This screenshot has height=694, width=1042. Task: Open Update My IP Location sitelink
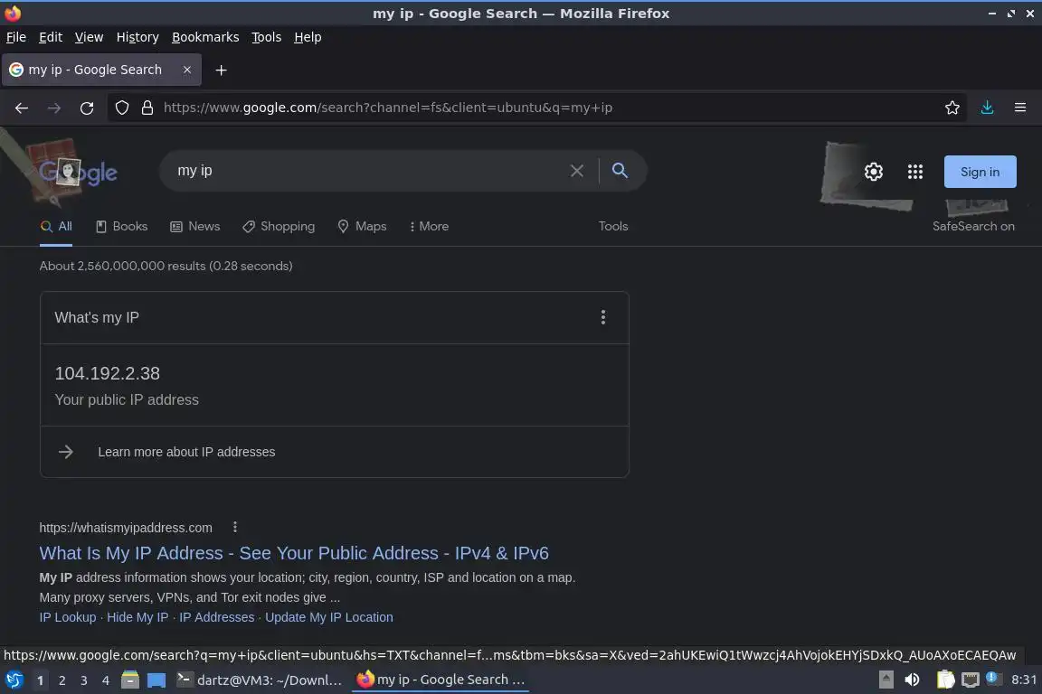(329, 617)
